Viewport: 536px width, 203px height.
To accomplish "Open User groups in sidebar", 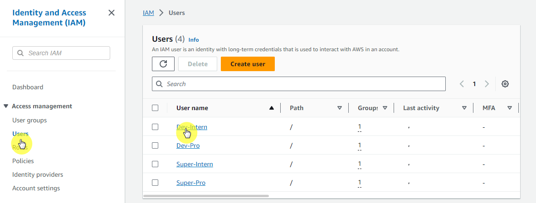I will 29,120.
